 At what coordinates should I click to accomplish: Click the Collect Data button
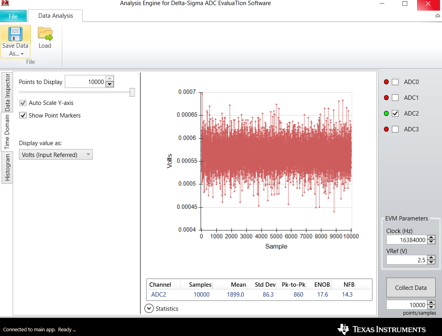pyautogui.click(x=411, y=287)
